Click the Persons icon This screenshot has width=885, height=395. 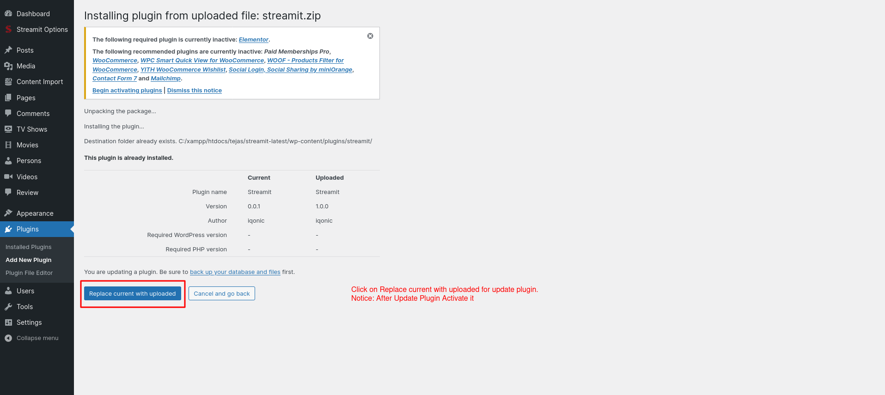[x=8, y=161]
